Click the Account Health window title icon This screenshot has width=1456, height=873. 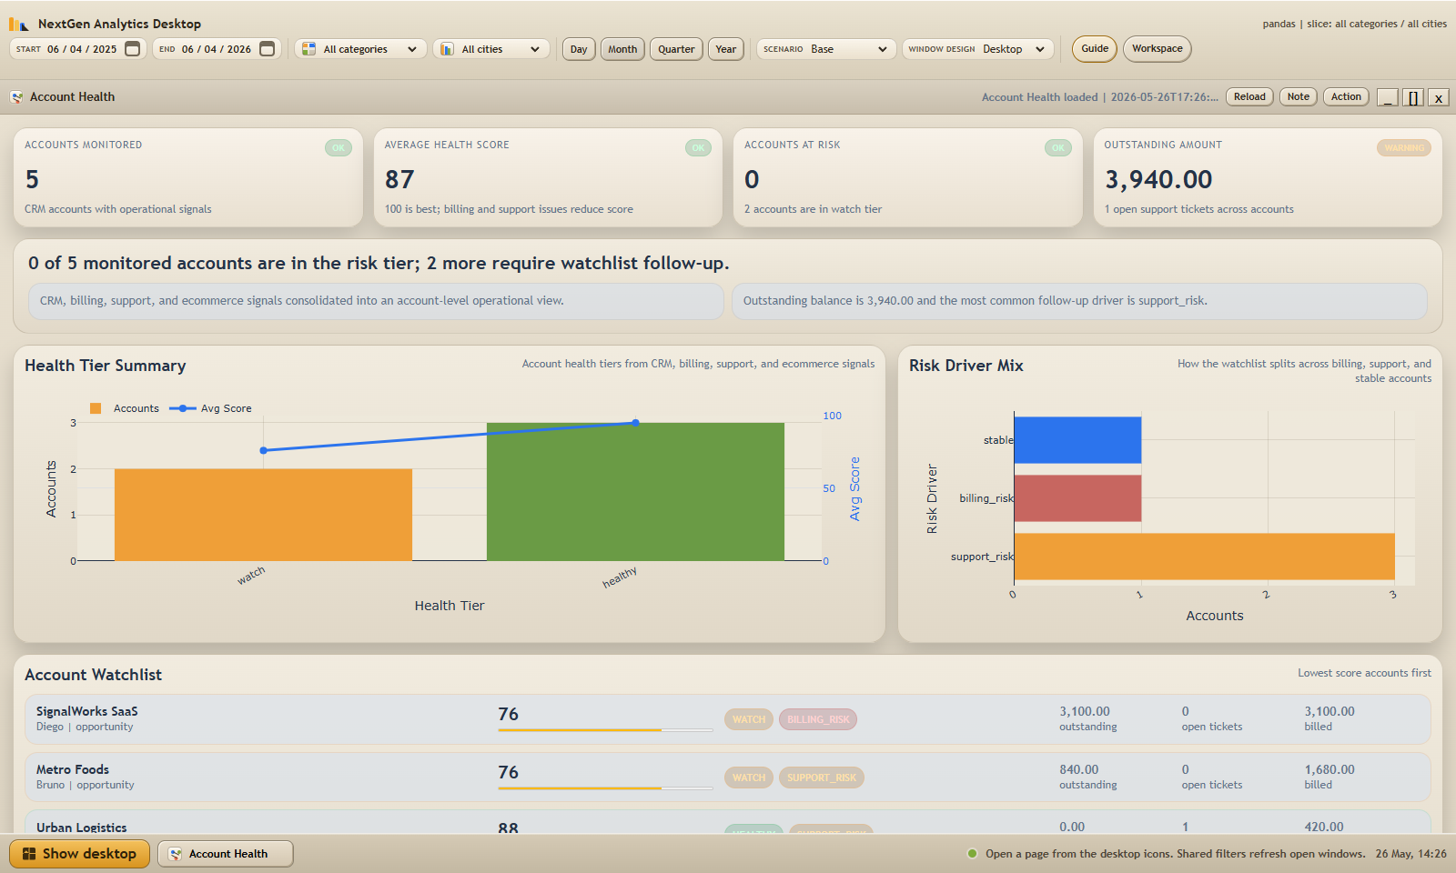coord(17,97)
